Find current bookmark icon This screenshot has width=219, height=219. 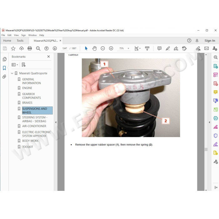click(23, 65)
